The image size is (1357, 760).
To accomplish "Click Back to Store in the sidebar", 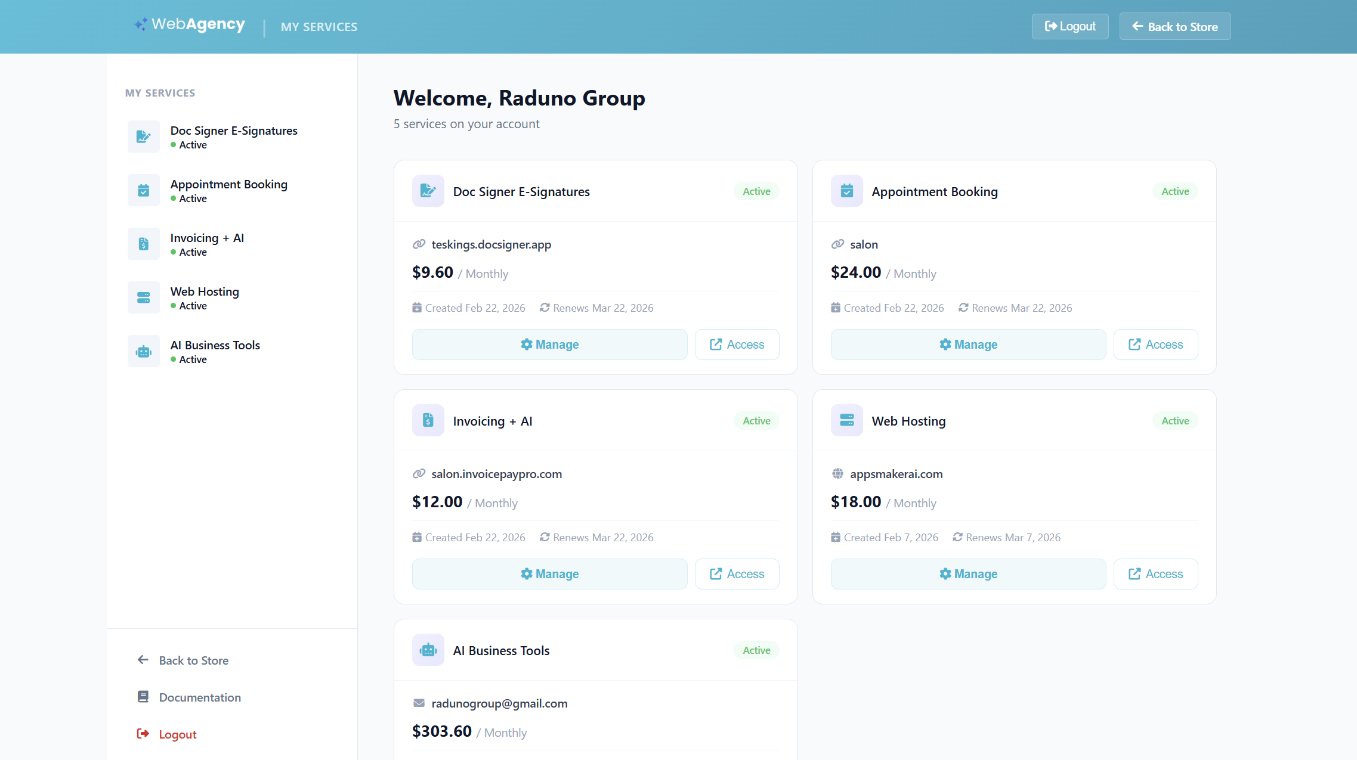I will [x=193, y=660].
